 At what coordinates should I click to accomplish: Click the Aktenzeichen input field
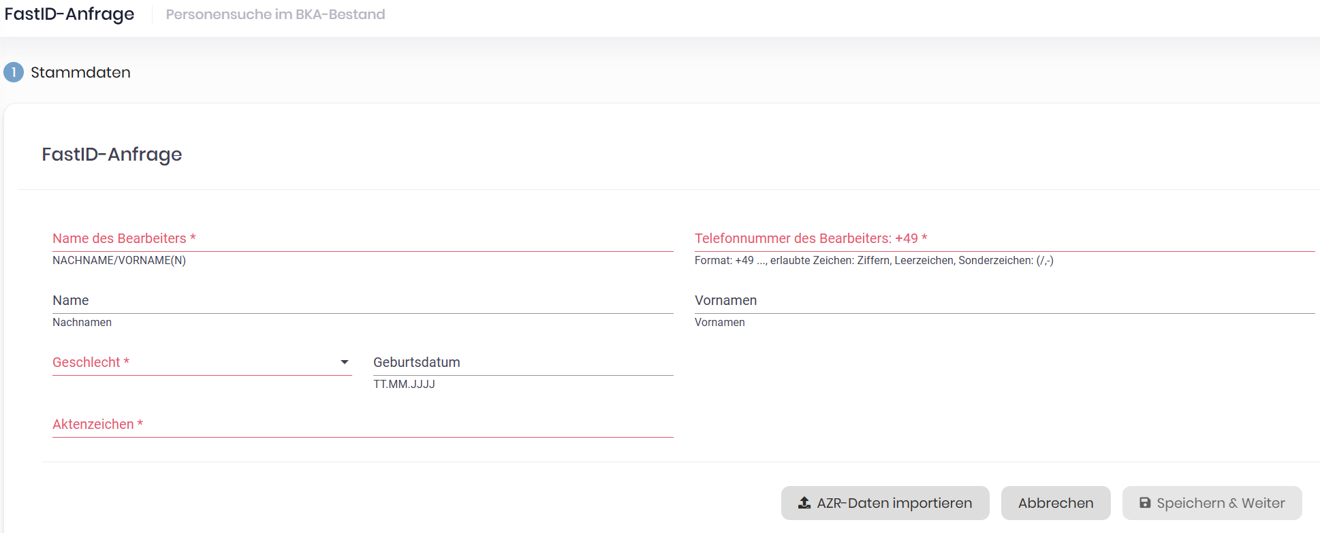[x=362, y=425]
